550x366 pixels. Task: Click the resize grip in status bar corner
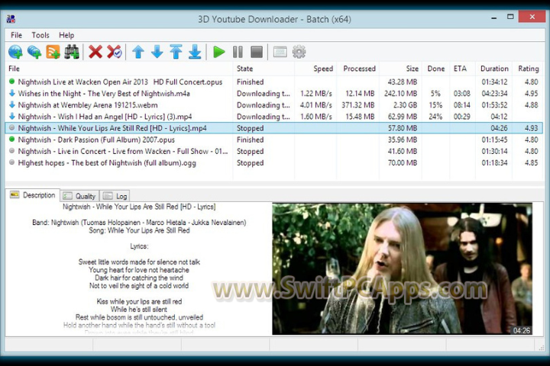point(542,348)
